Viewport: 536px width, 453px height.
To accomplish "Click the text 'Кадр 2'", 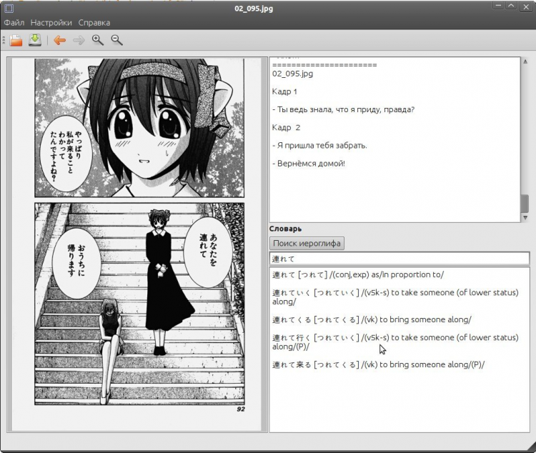I will tap(286, 127).
